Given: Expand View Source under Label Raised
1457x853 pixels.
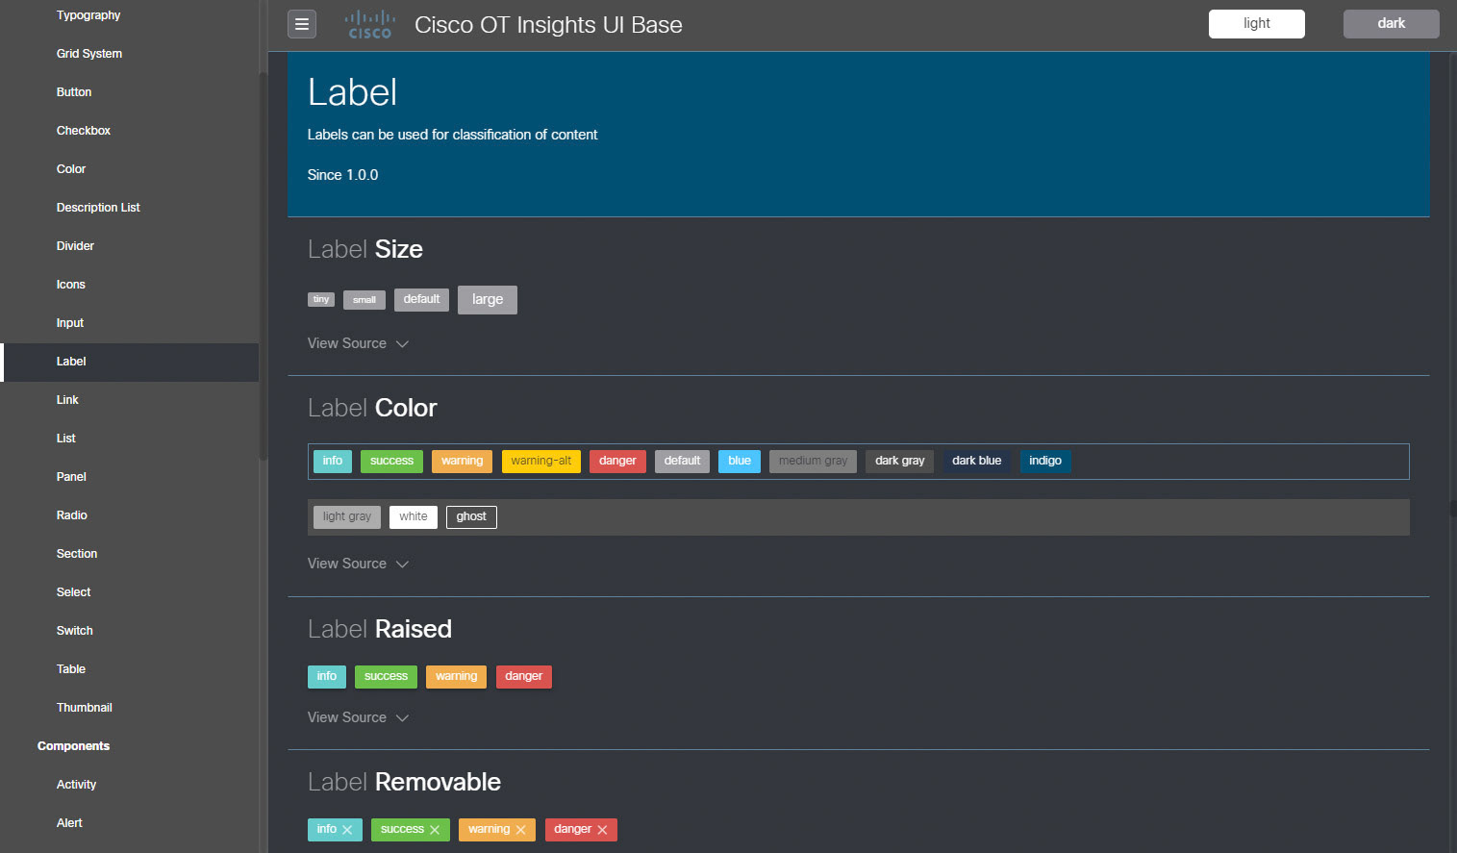Looking at the screenshot, I should pos(358,717).
